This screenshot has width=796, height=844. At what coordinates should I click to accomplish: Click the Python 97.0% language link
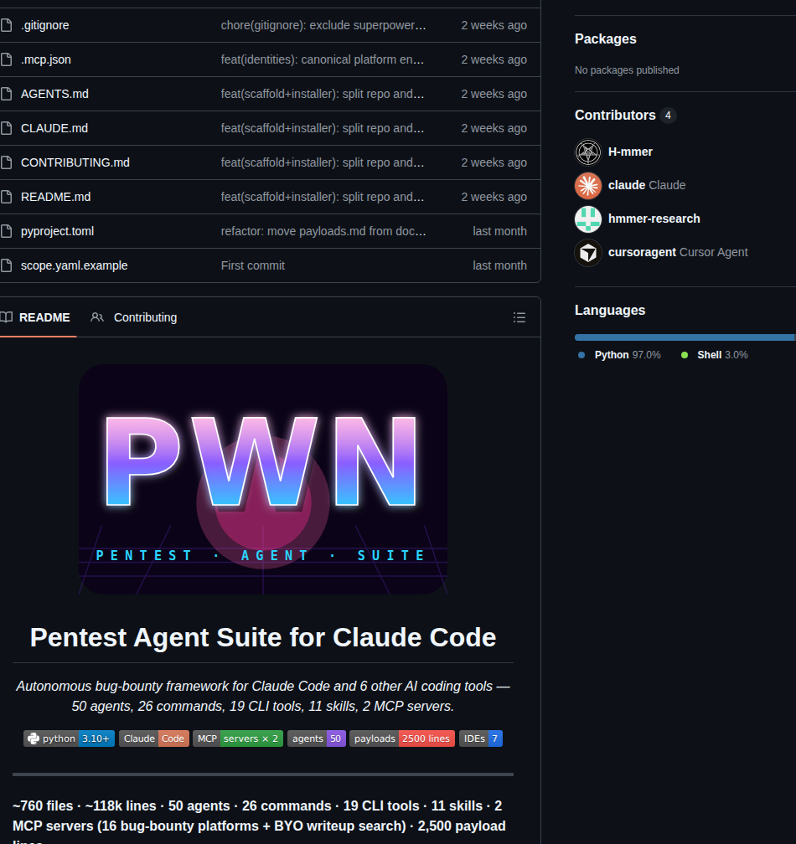click(x=628, y=355)
